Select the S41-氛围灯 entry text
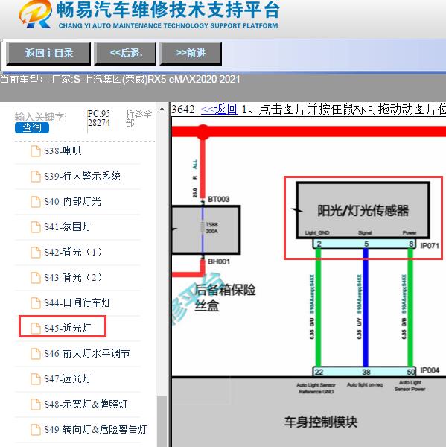 68,227
